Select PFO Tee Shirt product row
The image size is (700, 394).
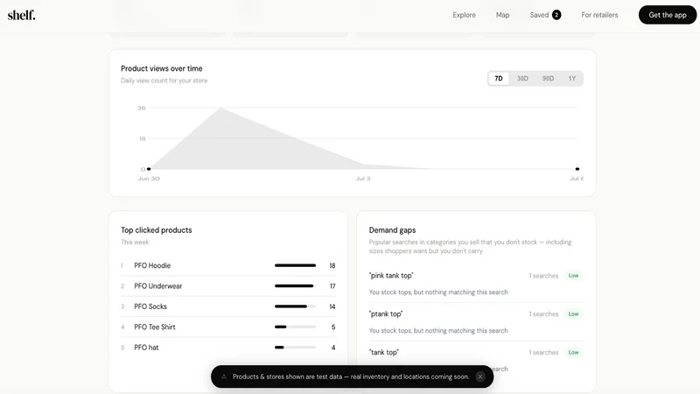coord(227,327)
